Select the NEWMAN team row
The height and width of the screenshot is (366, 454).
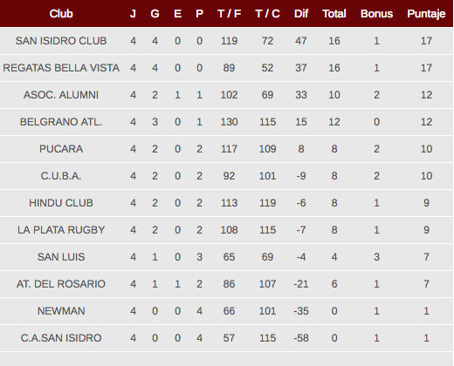point(226,311)
